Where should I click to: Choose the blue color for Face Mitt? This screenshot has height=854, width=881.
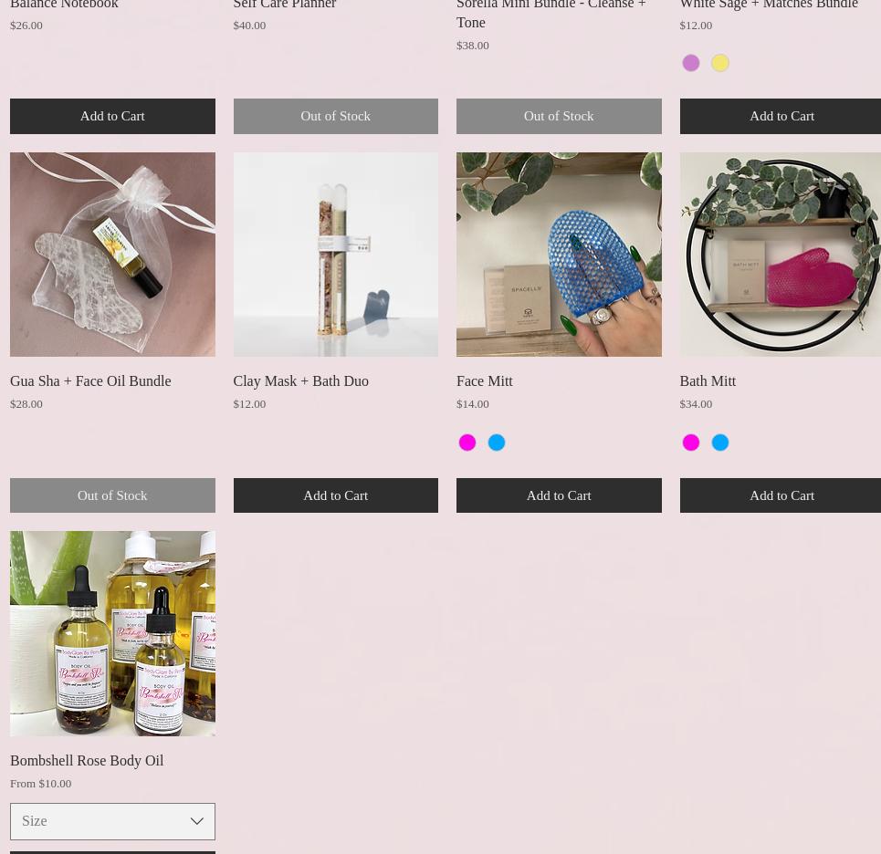[497, 443]
